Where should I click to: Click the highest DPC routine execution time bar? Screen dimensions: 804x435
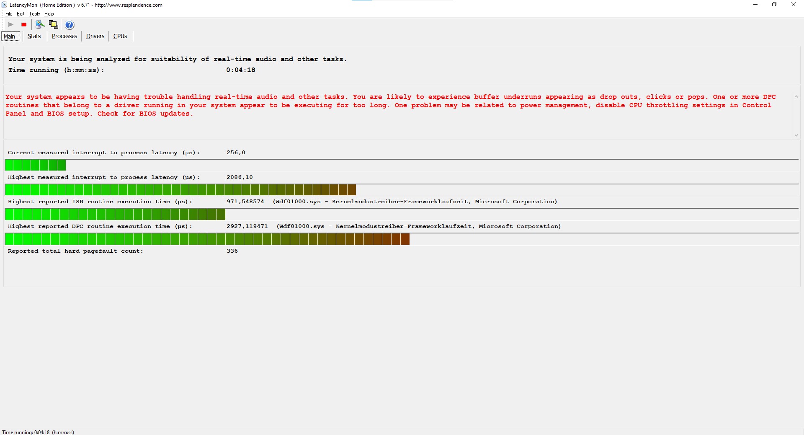coord(207,239)
